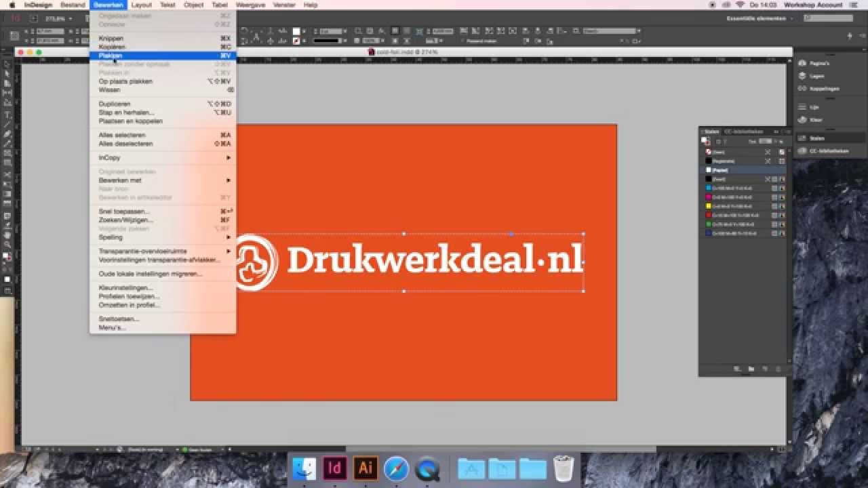Image resolution: width=868 pixels, height=488 pixels.
Task: Open the Bestand menu
Action: pos(73,5)
